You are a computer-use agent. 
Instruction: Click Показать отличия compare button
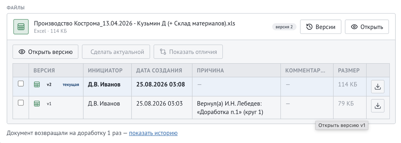(188, 52)
